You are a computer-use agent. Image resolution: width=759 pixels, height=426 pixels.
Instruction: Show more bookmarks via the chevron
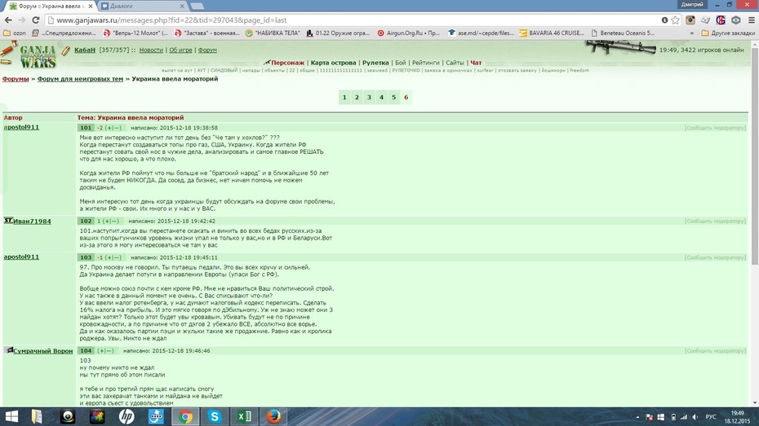[x=692, y=33]
